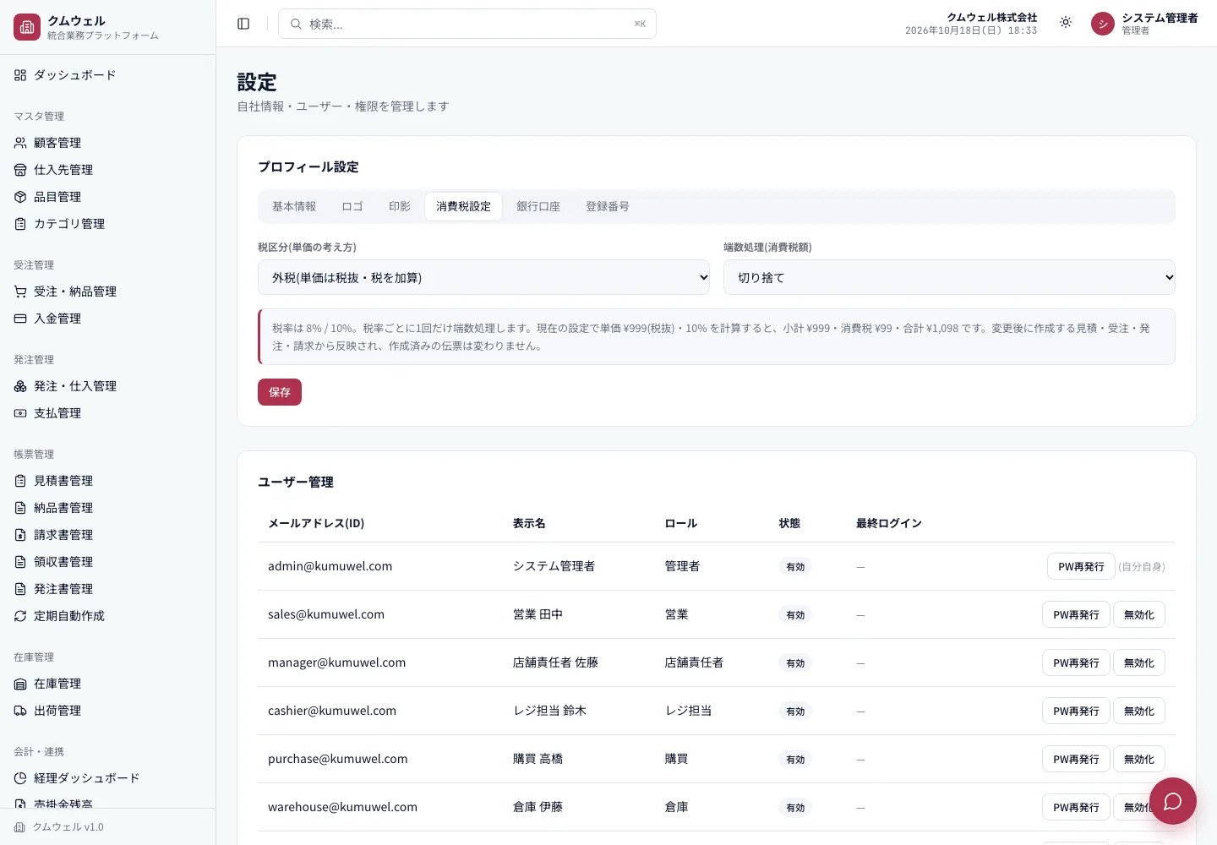Image resolution: width=1217 pixels, height=845 pixels.
Task: Open 領収書管理 in the sidebar
Action: 107,562
